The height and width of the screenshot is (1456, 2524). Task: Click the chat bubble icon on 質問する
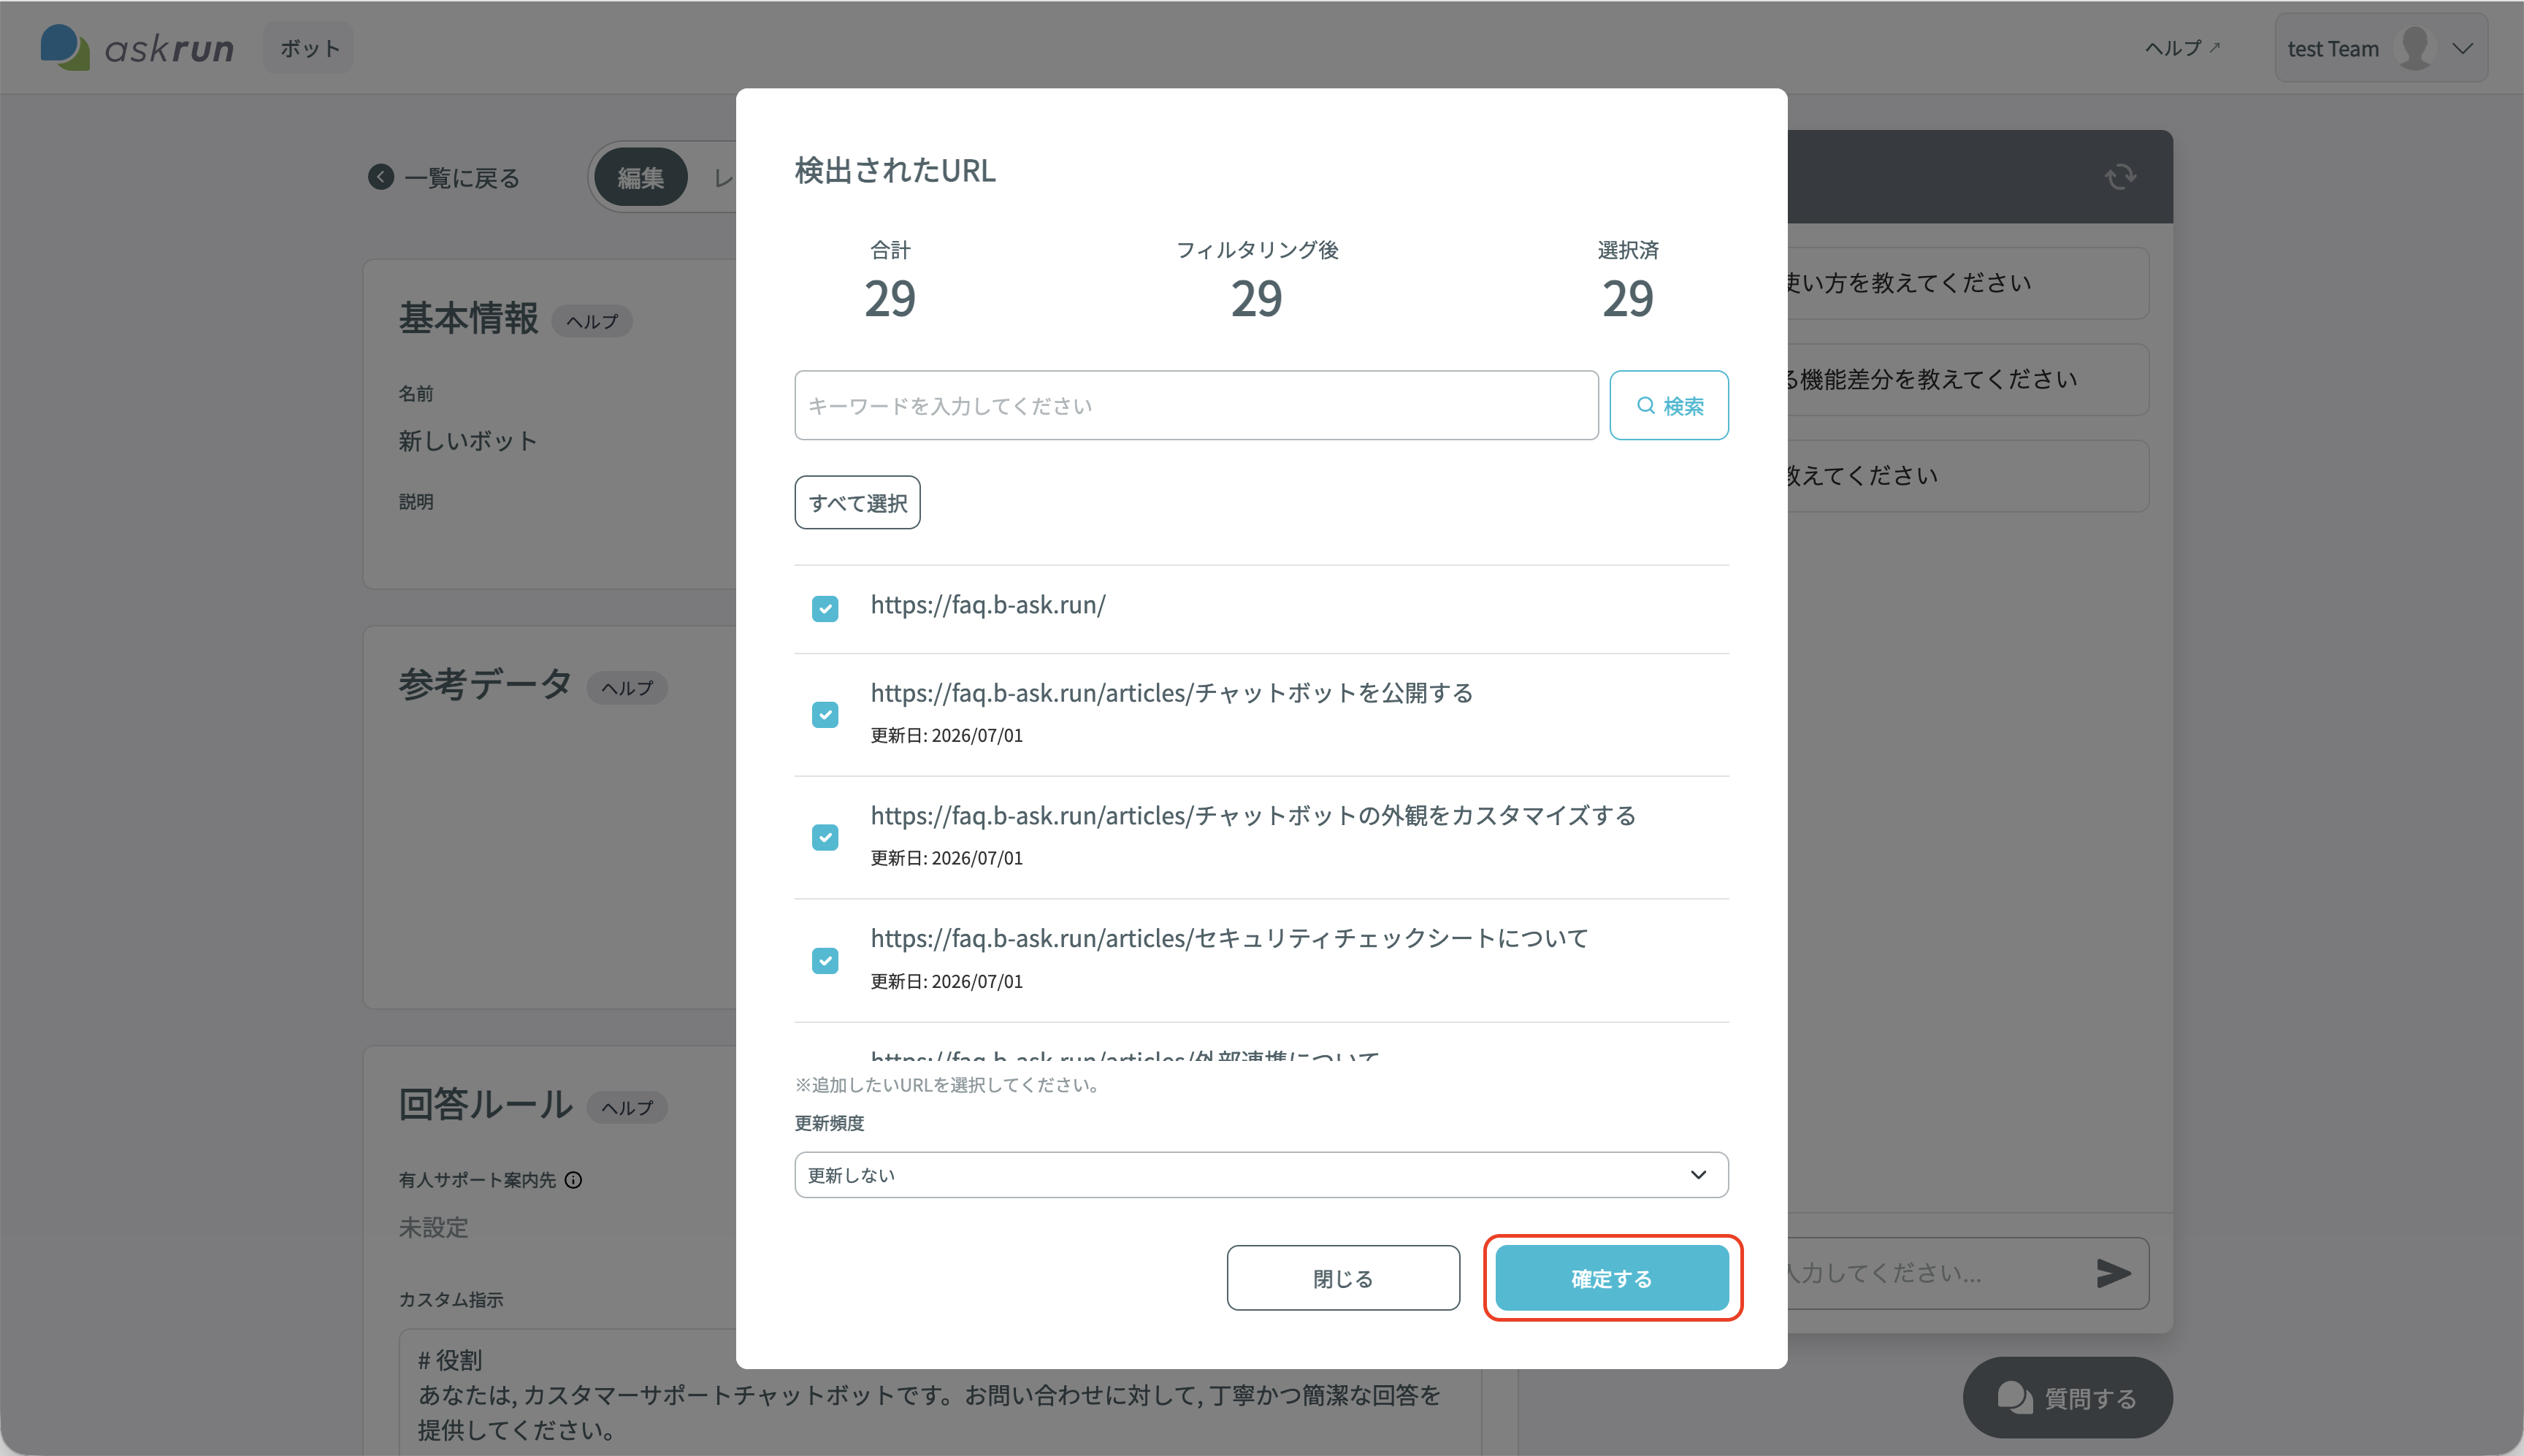[2014, 1398]
